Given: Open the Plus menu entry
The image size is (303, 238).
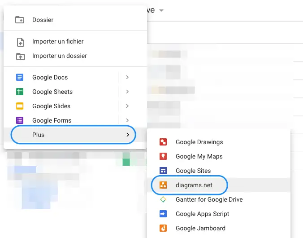Looking at the screenshot, I should [75, 135].
